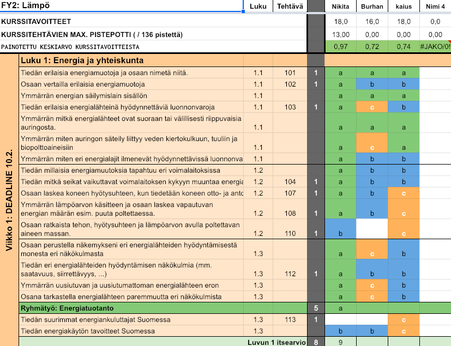The width and height of the screenshot is (451, 346).
Task: Click 'Tiedän suurimmat energiankuluttajat Suomessa' row
Action: 131,319
